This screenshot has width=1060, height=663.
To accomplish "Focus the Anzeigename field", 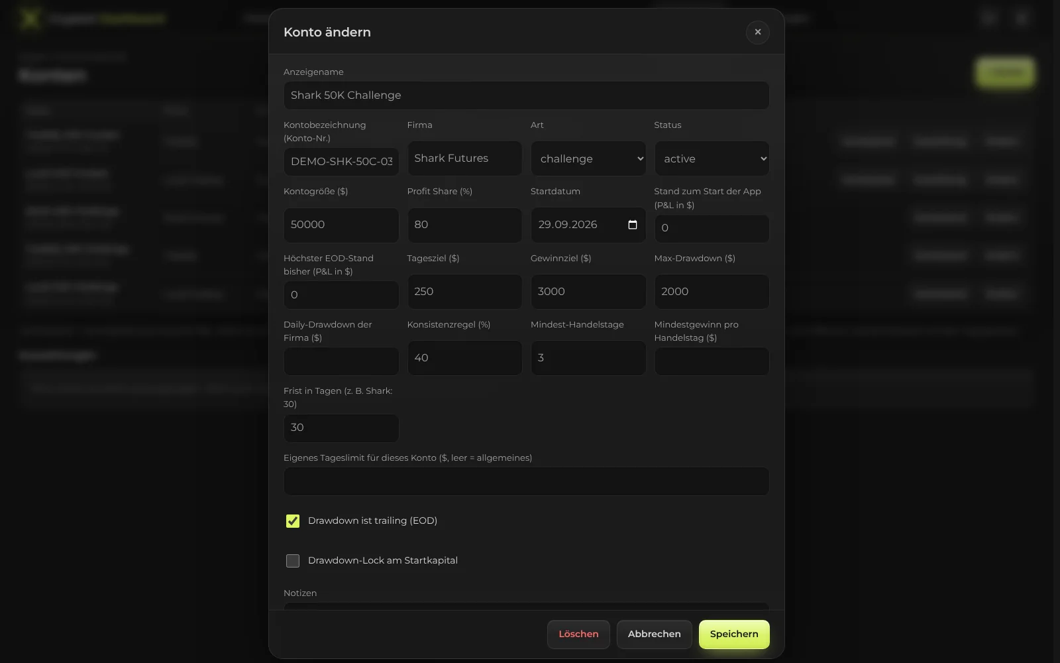I will point(527,95).
